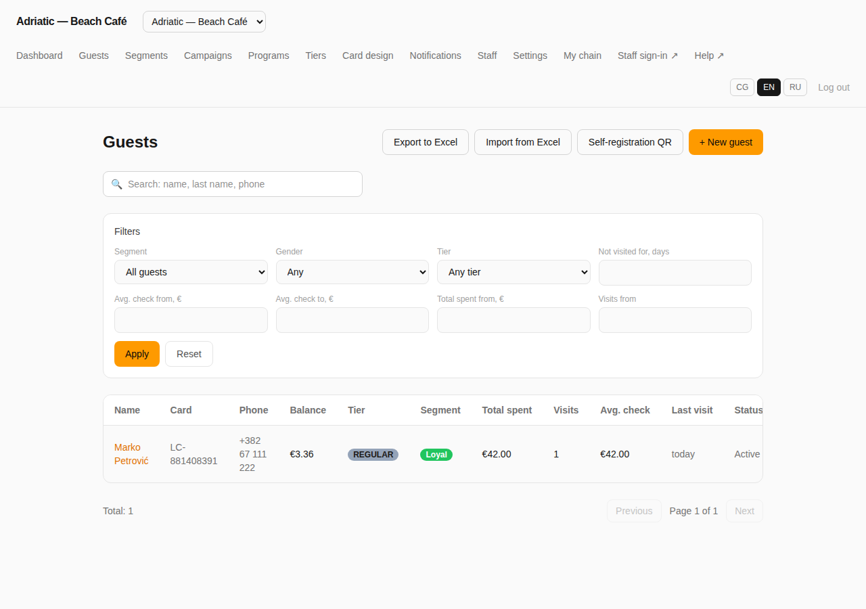Switch language to CG

[742, 87]
